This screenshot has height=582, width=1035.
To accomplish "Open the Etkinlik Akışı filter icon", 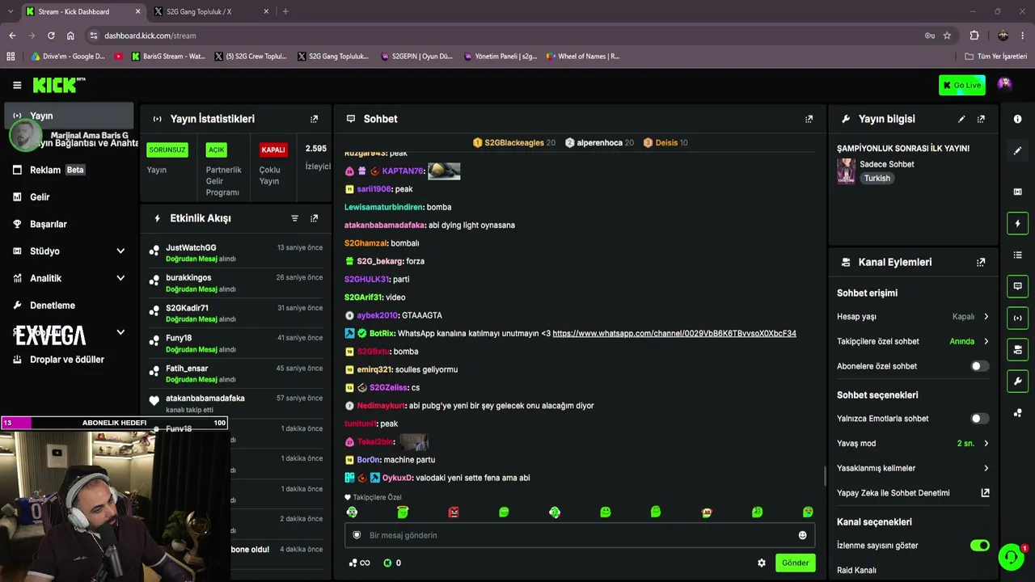I will click(x=294, y=218).
